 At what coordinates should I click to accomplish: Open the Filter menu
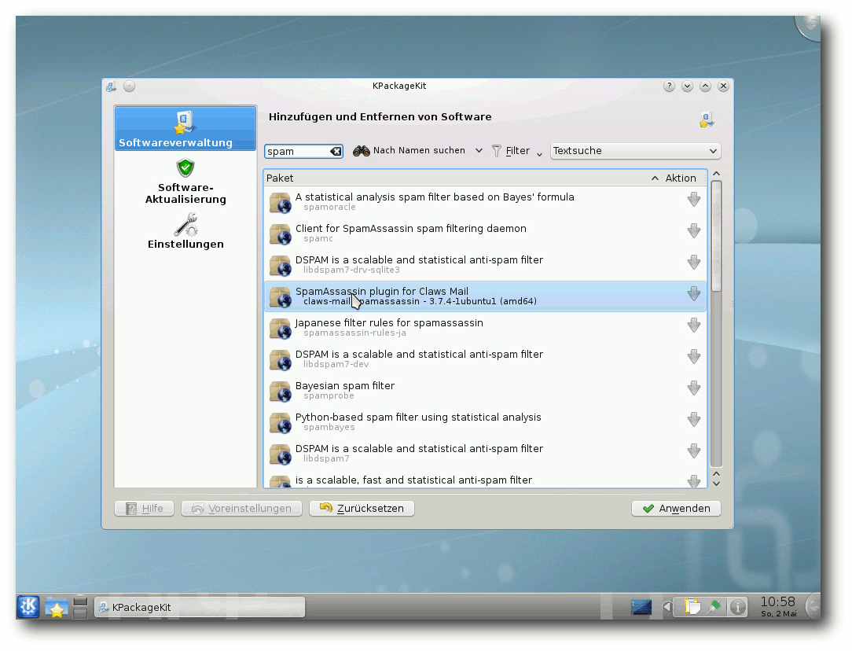click(516, 150)
